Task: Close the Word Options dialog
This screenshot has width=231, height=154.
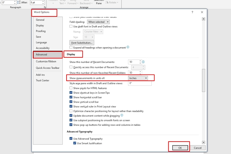Action: click(202, 12)
